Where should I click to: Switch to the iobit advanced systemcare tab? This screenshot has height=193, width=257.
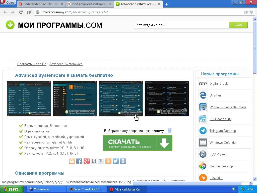[90, 4]
